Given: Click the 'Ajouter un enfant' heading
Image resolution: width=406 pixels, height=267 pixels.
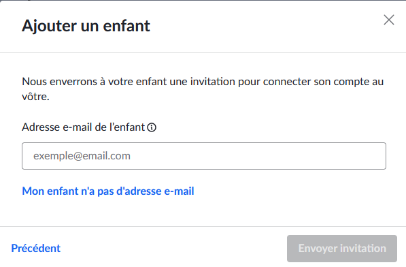Looking at the screenshot, I should 86,26.
